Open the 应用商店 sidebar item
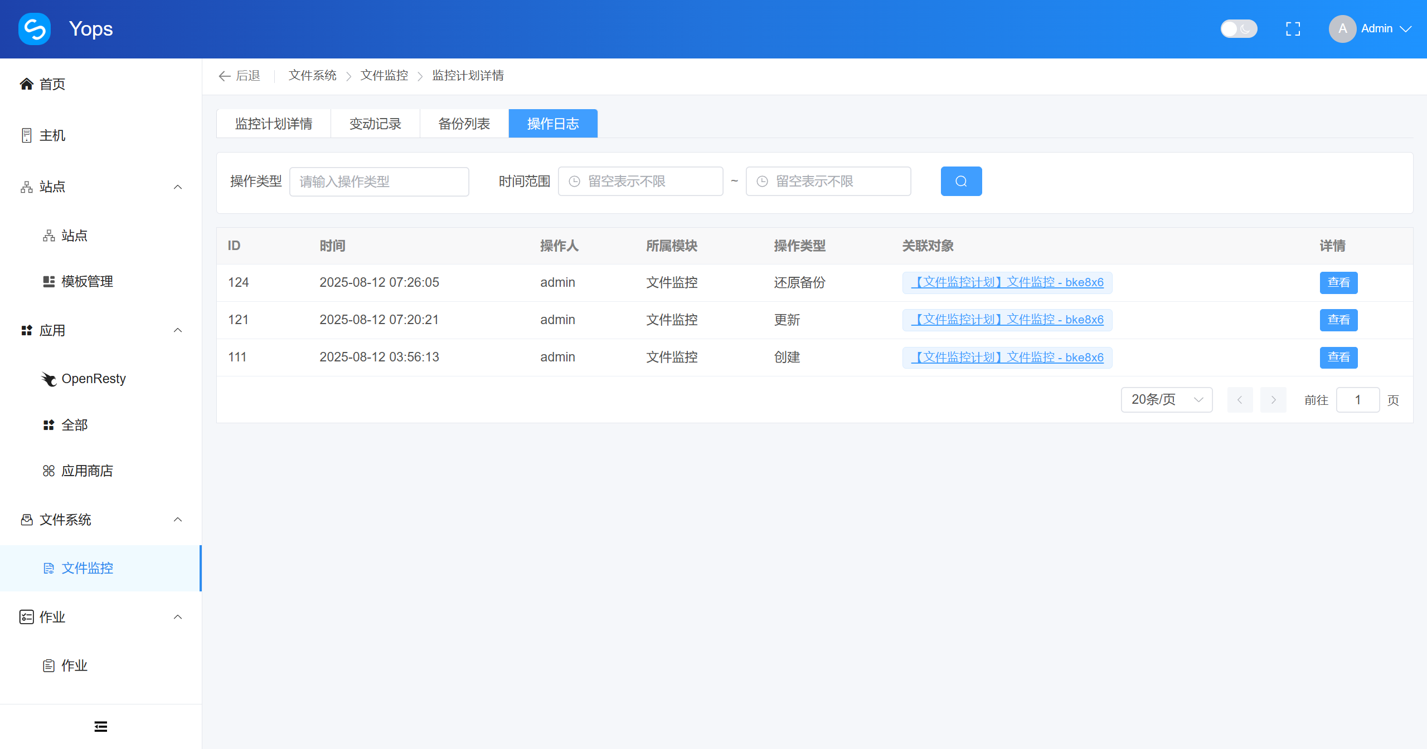Image resolution: width=1427 pixels, height=749 pixels. [87, 471]
